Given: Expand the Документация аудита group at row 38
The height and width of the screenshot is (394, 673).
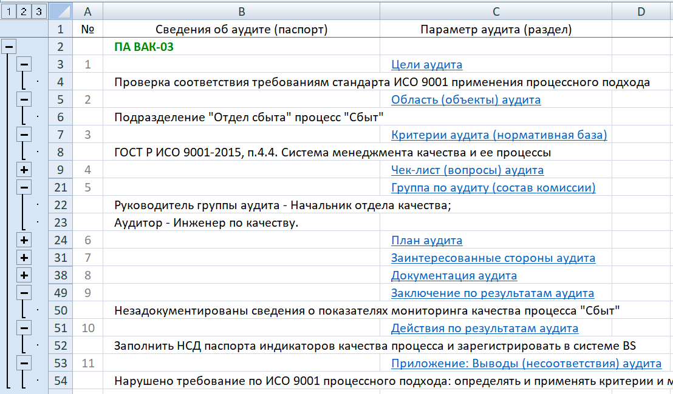Looking at the screenshot, I should (x=24, y=276).
